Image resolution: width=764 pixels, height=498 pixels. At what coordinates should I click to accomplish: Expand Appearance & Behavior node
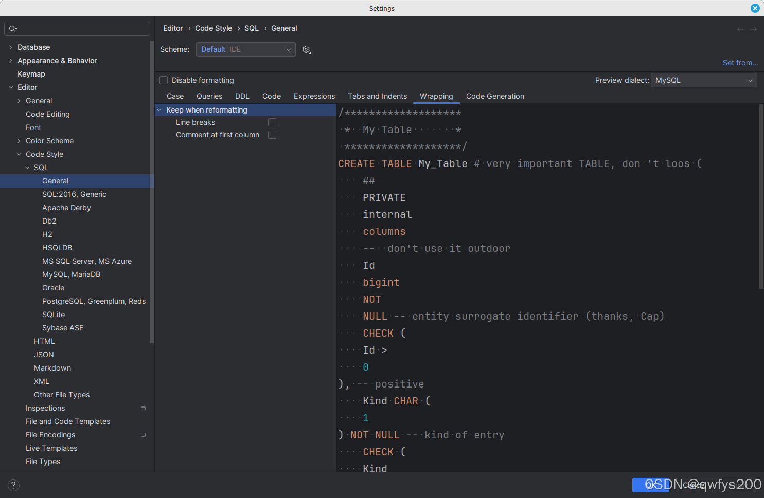tap(10, 61)
